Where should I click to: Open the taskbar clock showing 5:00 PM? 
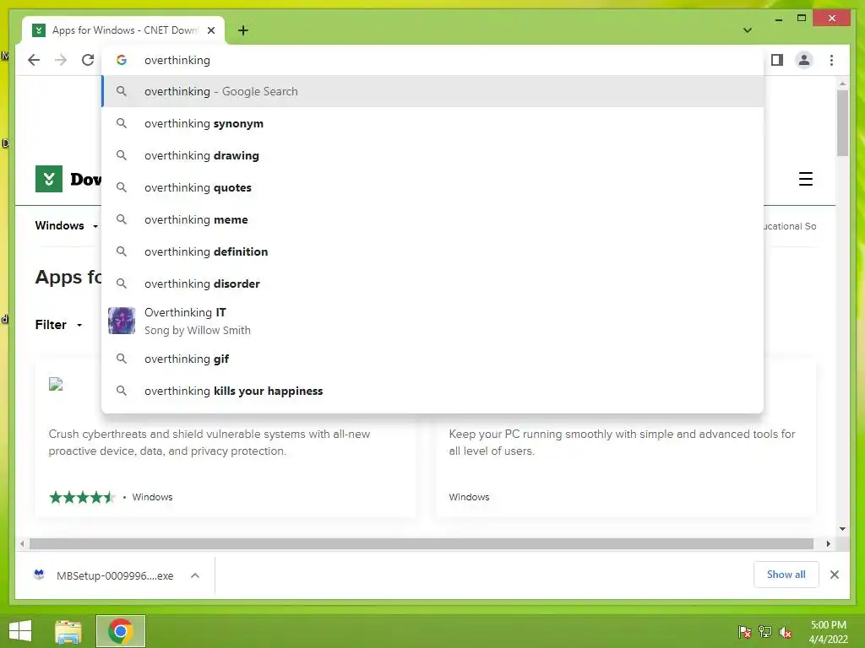click(828, 632)
